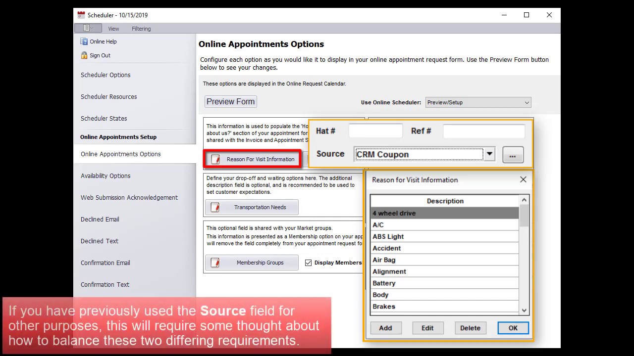Click the Scheduler calendar icon in title bar
The image size is (634, 356).
coord(81,15)
